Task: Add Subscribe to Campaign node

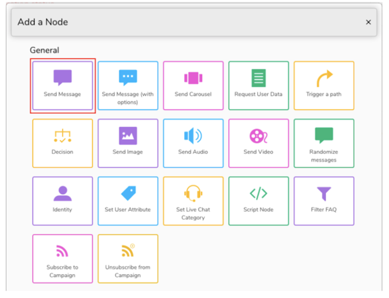Action: tap(62, 259)
